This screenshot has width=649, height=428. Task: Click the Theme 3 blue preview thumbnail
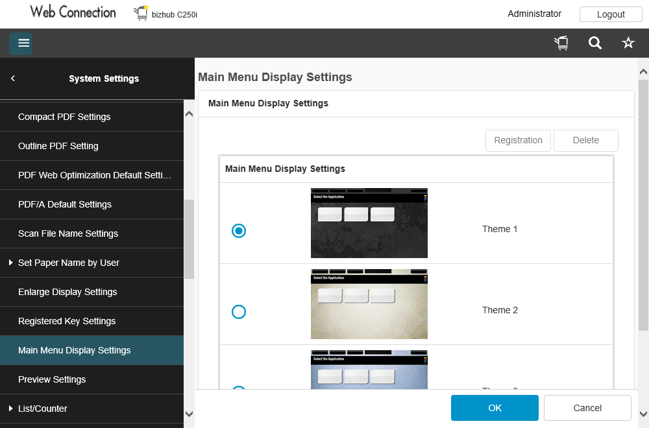369,370
